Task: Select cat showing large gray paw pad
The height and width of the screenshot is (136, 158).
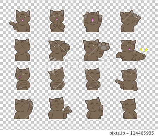Action: 96,50
